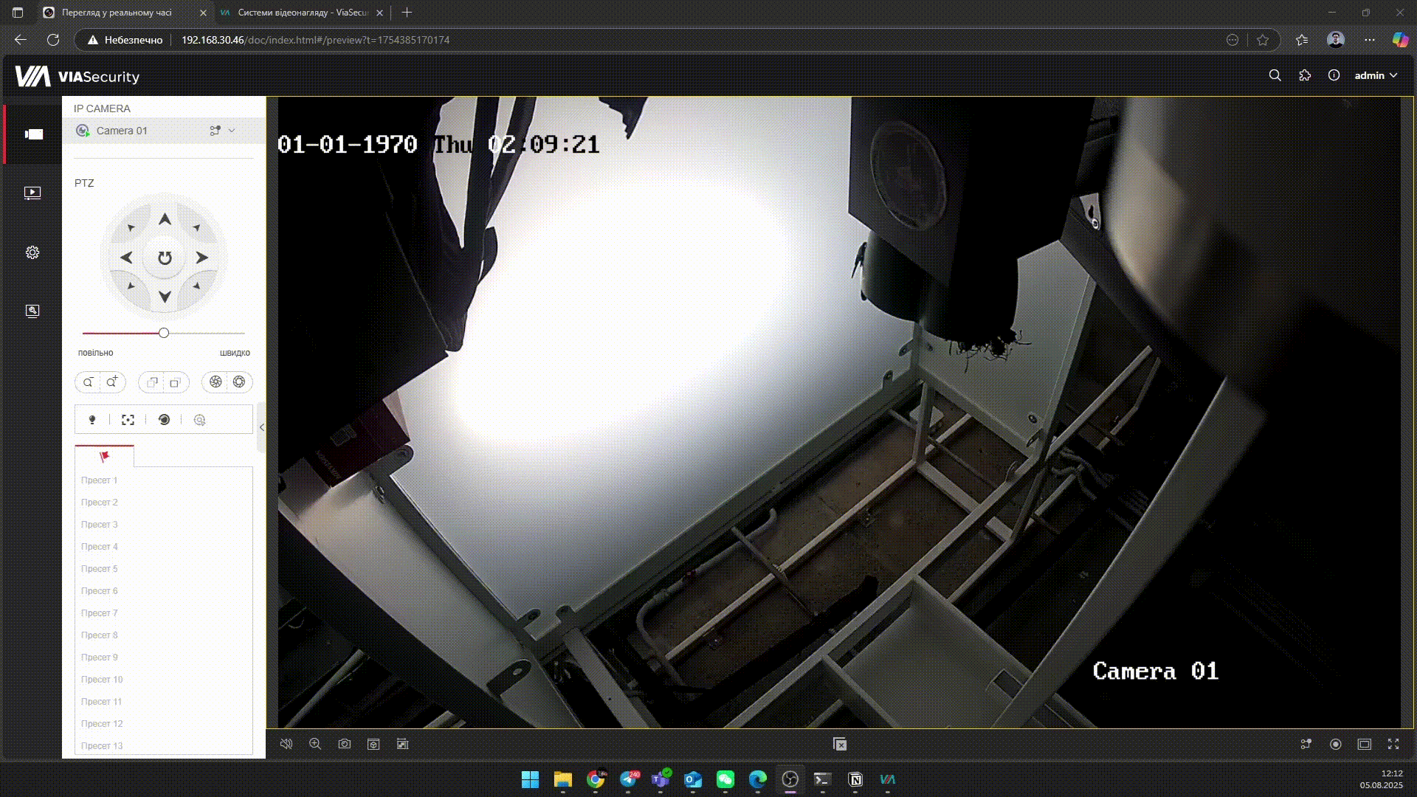This screenshot has height=797, width=1417.
Task: Open the iris using aperture icon
Action: (x=238, y=382)
